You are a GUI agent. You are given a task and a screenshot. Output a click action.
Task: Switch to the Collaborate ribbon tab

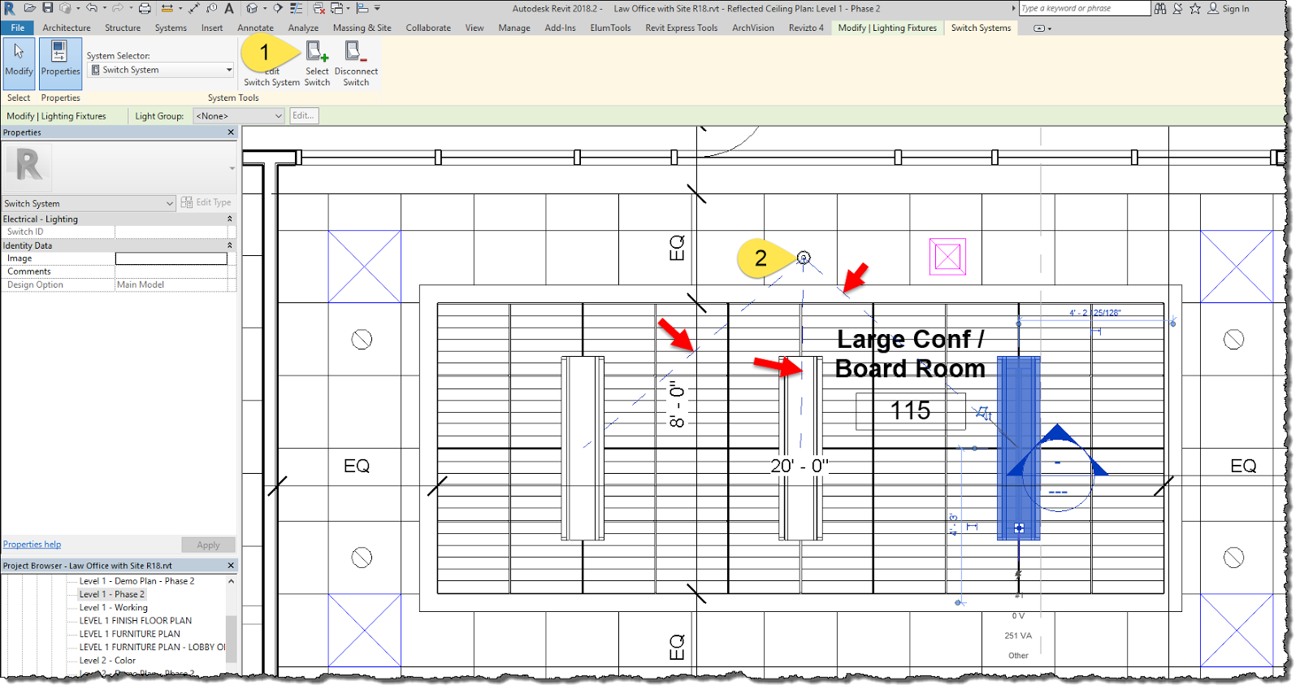point(428,28)
